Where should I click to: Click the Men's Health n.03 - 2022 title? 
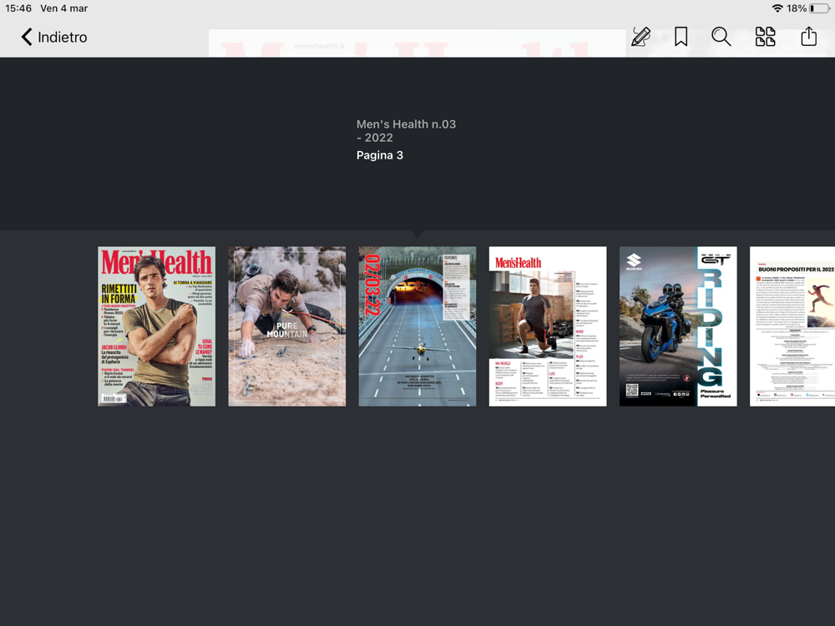(x=407, y=131)
